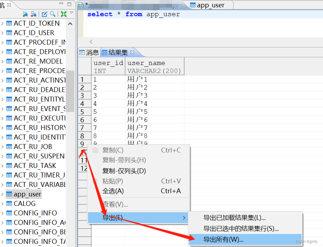The height and width of the screenshot is (247, 323).
Task: Choose 导出所有(W)... in submenu
Action: pyautogui.click(x=245, y=240)
